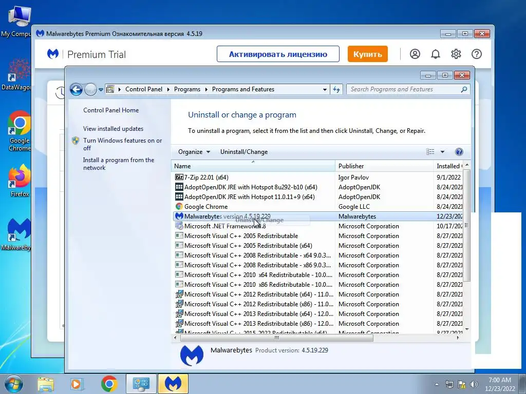
Task: Switch to Malwarebytes taskbar button
Action: coord(173,384)
